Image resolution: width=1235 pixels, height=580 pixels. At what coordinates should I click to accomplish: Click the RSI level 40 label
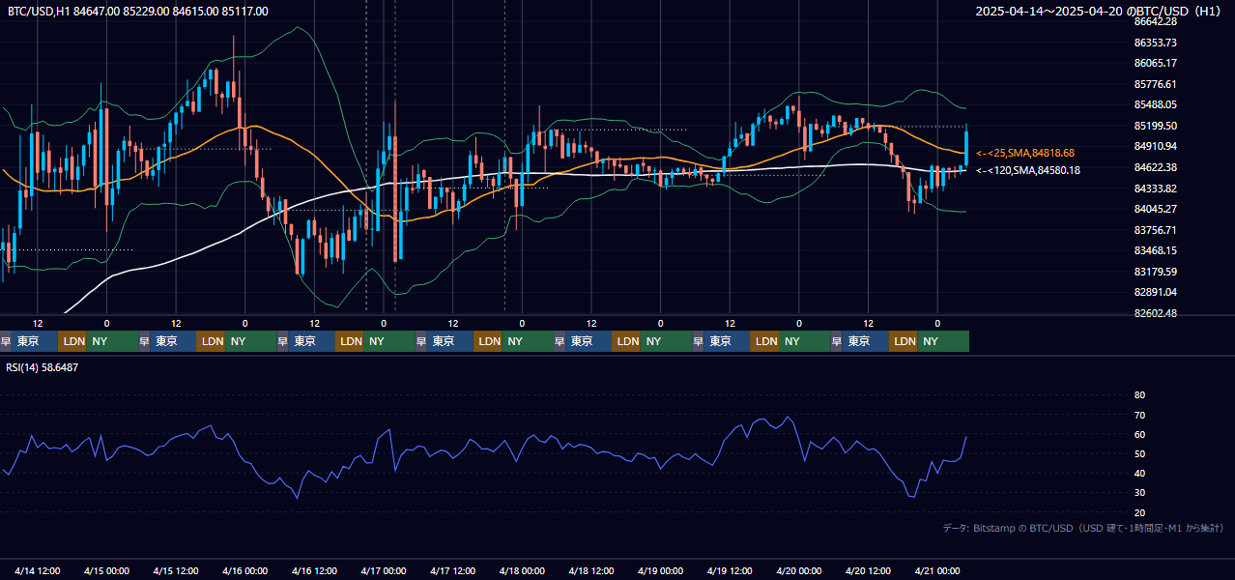click(1139, 473)
